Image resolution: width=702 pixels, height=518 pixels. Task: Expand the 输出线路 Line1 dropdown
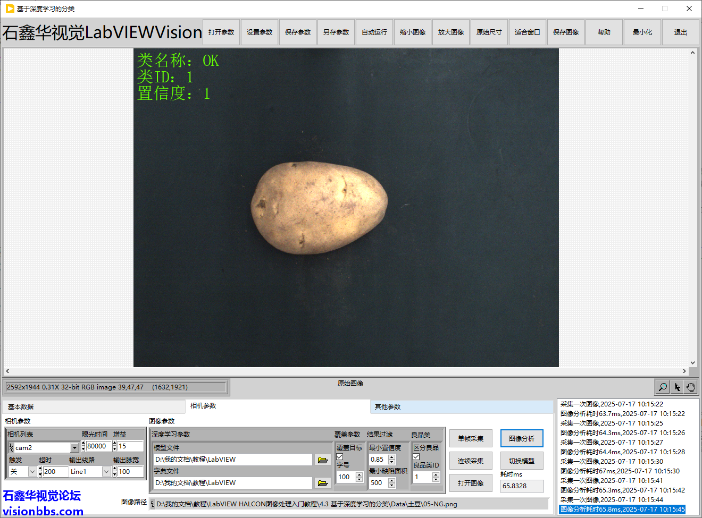click(106, 471)
